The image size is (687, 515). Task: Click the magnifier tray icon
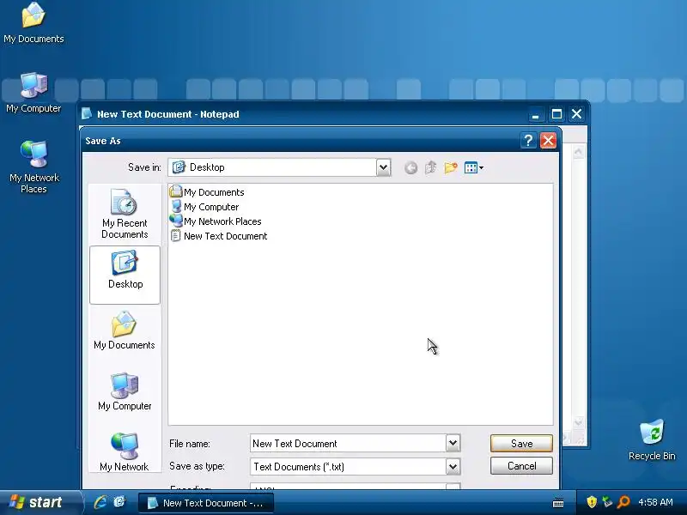[623, 502]
